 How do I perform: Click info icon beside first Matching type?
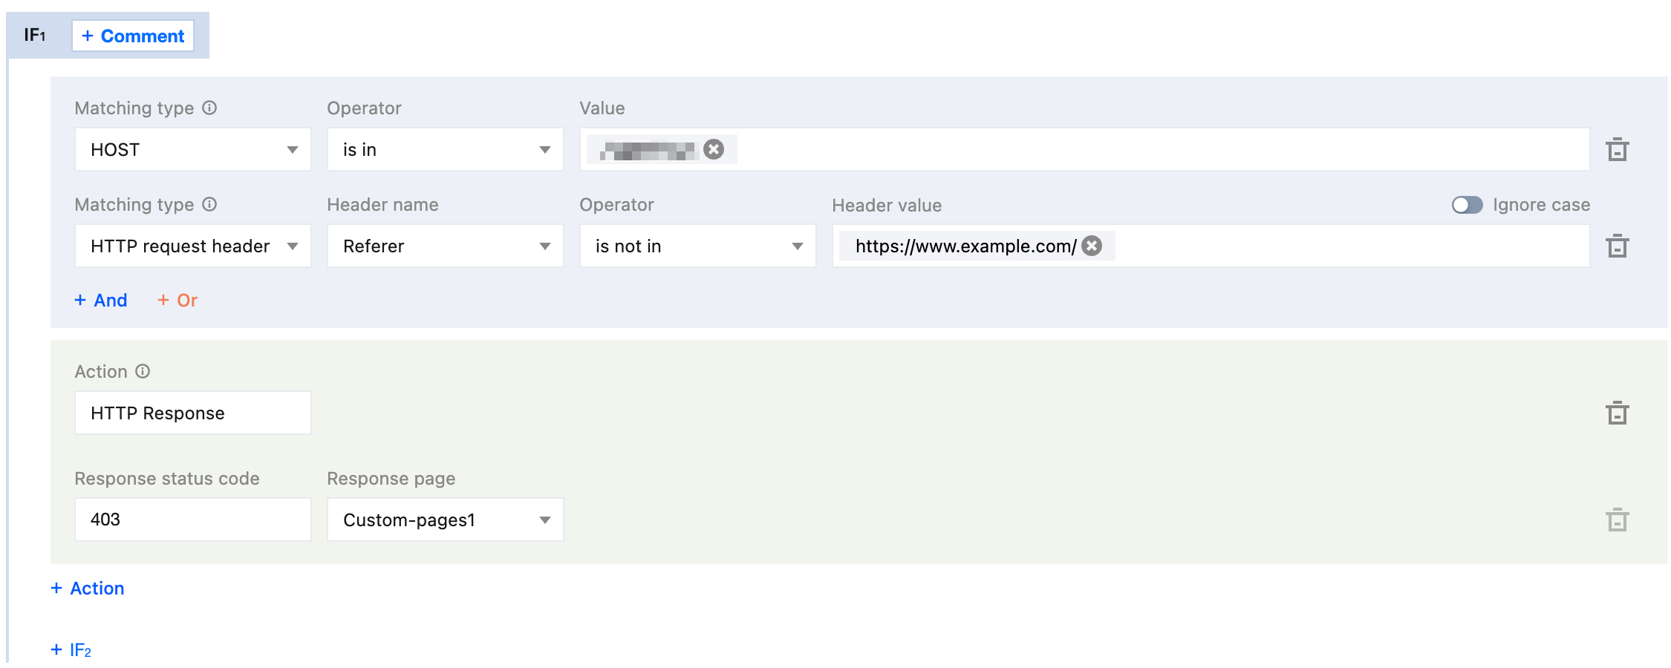(x=210, y=108)
